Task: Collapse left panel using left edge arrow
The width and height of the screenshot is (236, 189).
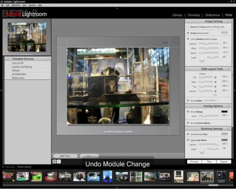Action: coord(1,90)
